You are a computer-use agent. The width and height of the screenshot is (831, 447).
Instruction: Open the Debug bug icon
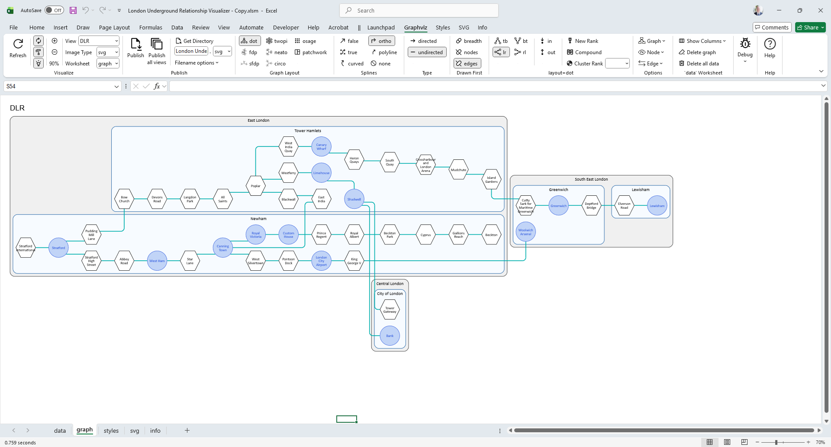point(745,43)
